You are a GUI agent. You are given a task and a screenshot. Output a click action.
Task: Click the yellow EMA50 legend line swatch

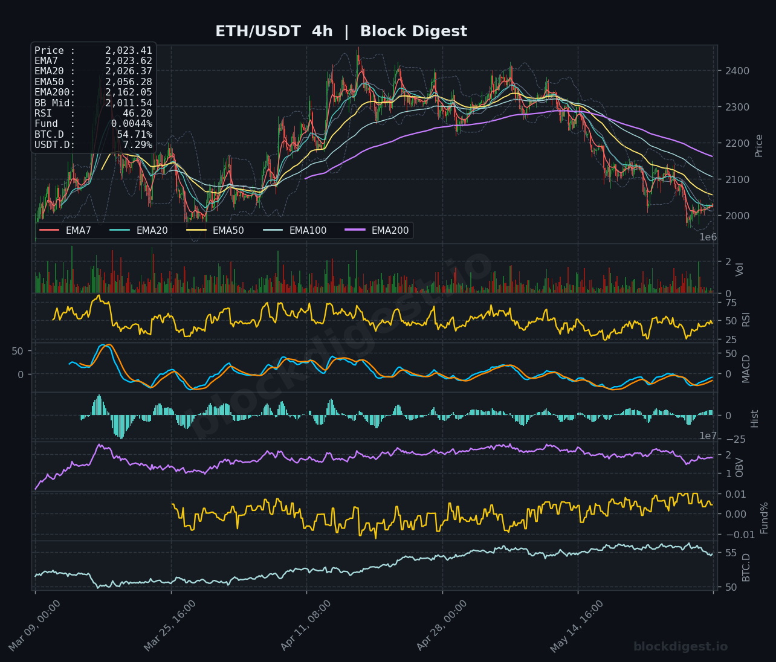pyautogui.click(x=196, y=230)
